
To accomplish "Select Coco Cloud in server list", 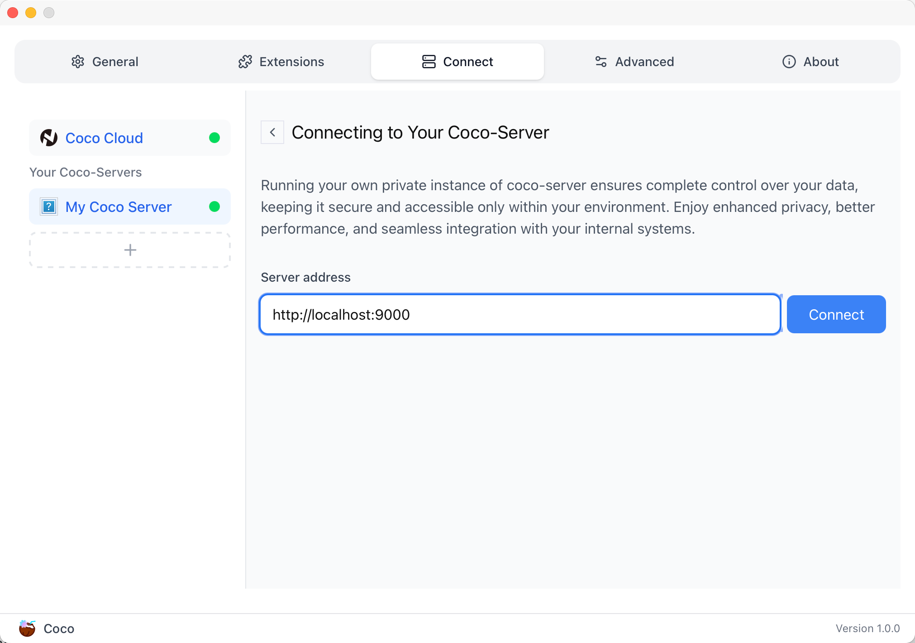I will pos(104,138).
